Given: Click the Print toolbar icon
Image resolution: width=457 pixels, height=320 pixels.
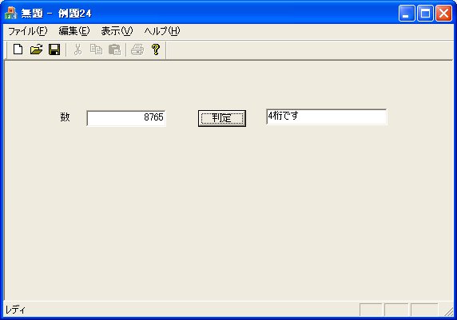Looking at the screenshot, I should tap(137, 49).
